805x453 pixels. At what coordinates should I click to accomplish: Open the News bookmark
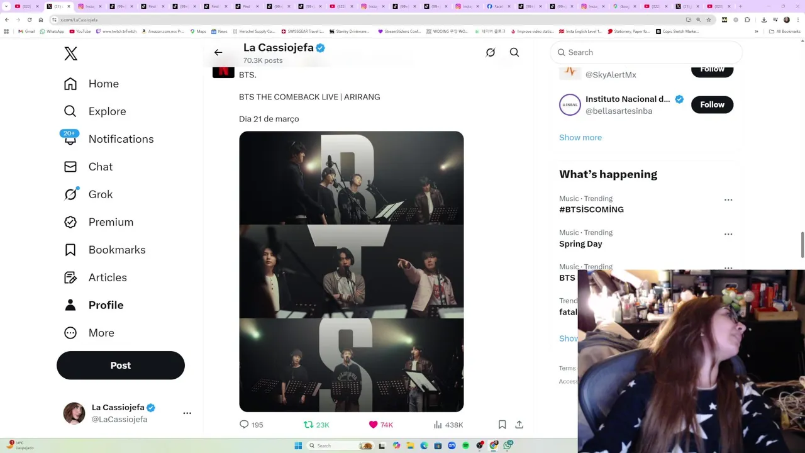[219, 31]
